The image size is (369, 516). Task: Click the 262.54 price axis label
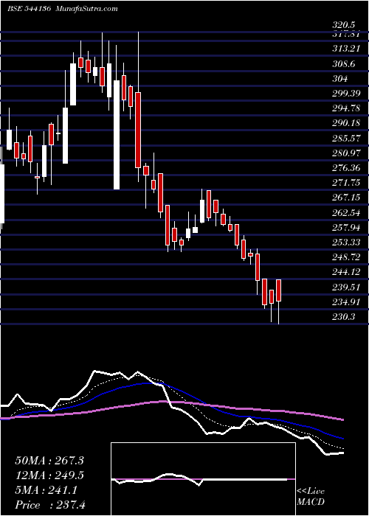coord(346,212)
